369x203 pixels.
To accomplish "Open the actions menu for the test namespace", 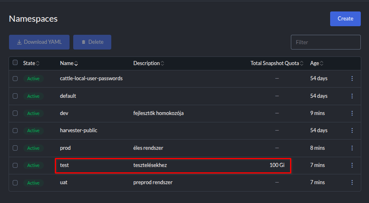I will pyautogui.click(x=352, y=165).
